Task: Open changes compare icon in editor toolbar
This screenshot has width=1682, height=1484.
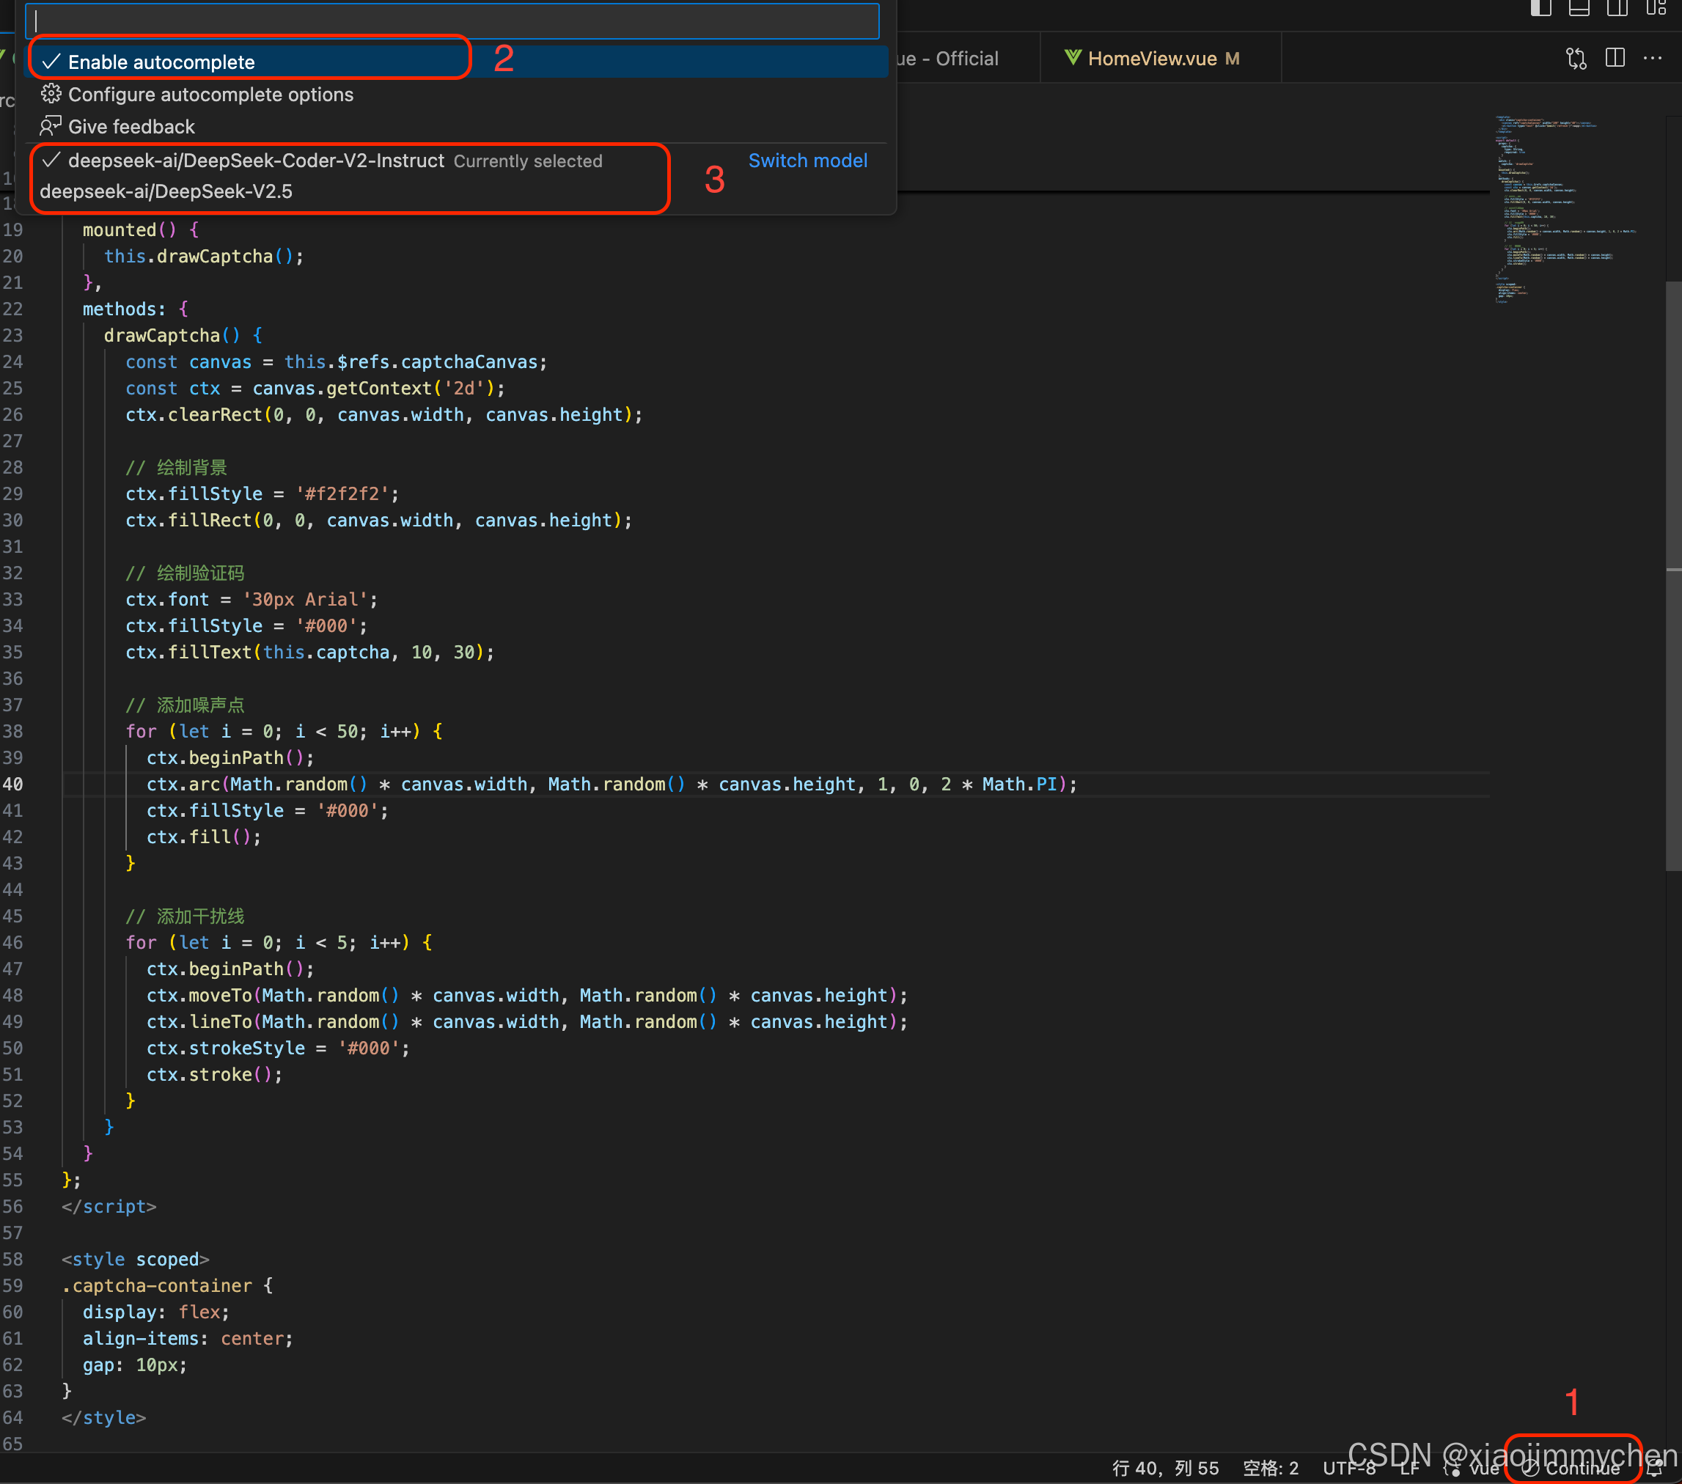Action: point(1576,59)
